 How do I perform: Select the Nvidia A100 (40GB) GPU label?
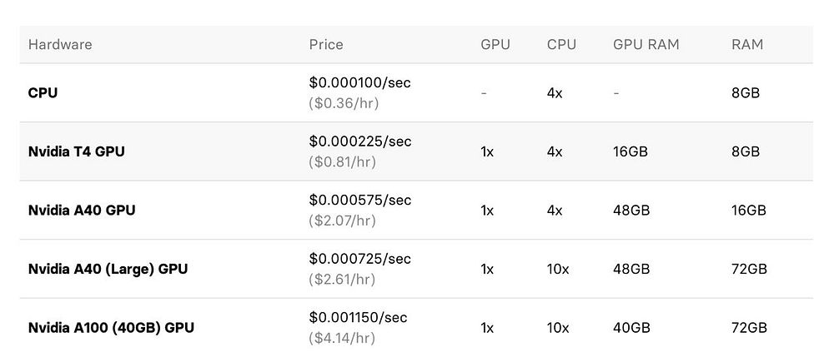click(111, 327)
